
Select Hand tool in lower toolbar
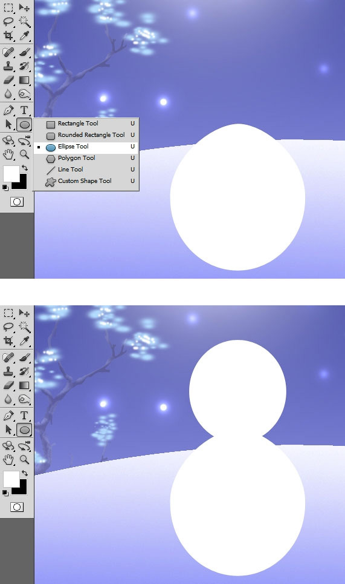coord(8,460)
